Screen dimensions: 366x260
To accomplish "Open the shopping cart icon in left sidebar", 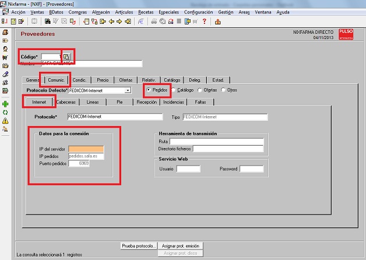I will click(x=5, y=57).
